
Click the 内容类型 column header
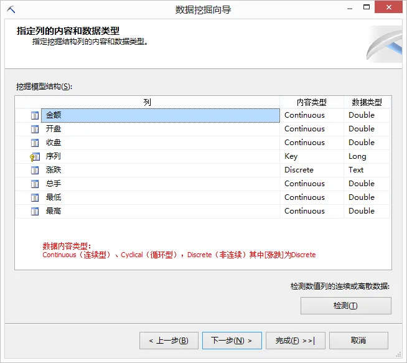point(312,102)
